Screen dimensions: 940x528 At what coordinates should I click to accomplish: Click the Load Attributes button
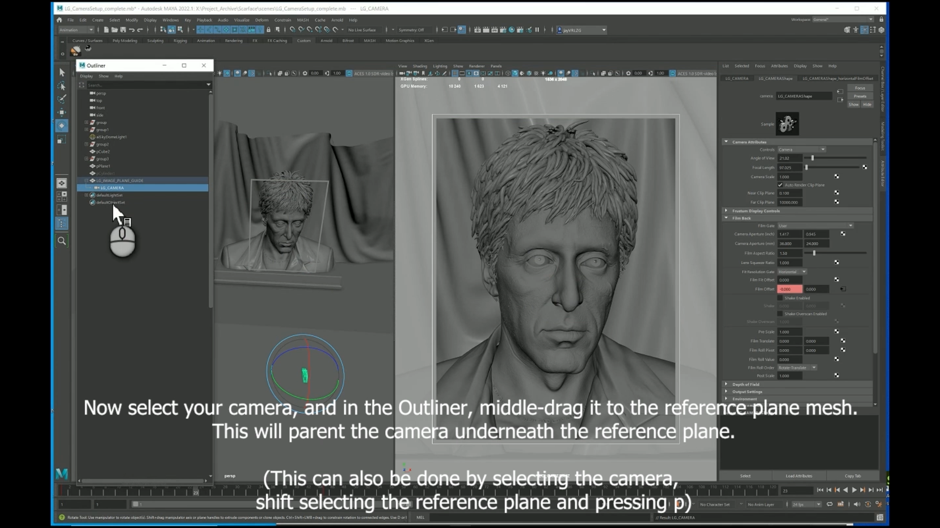pyautogui.click(x=799, y=476)
